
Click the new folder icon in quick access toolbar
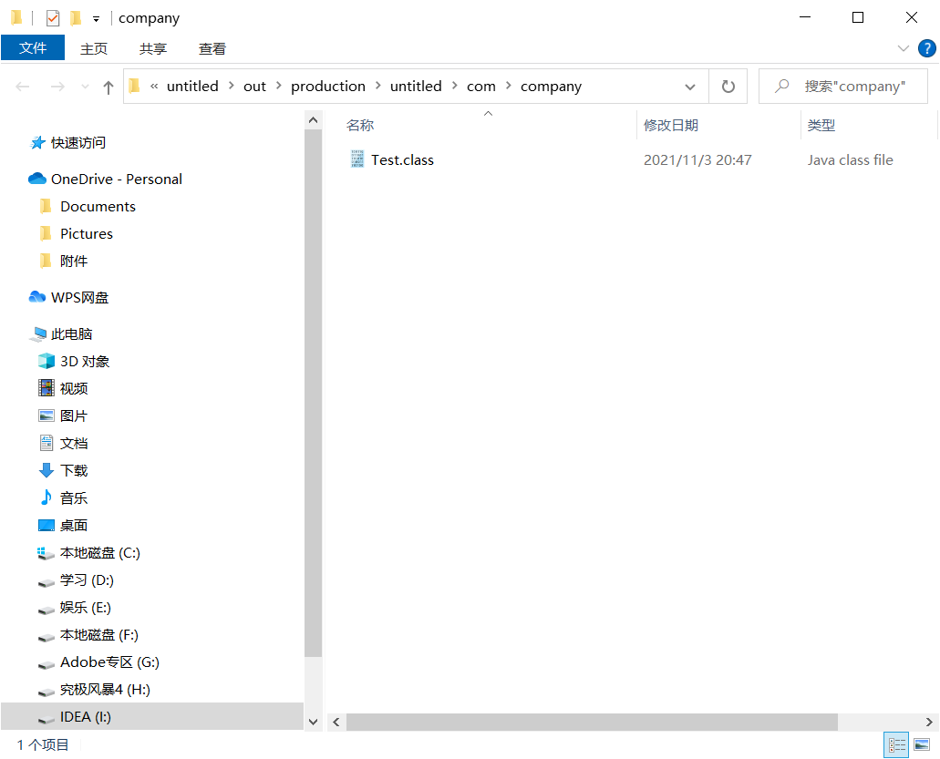pos(76,18)
